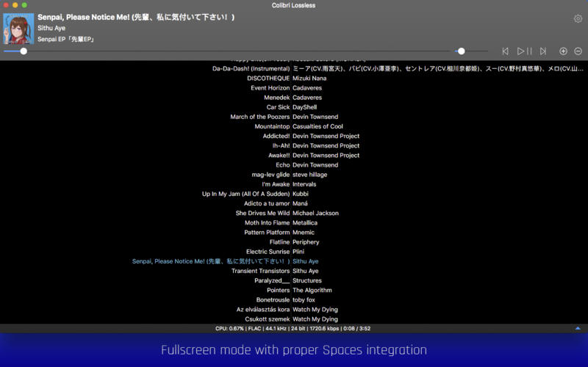Select the track Event Horizon
This screenshot has height=367, width=588.
(x=270, y=88)
